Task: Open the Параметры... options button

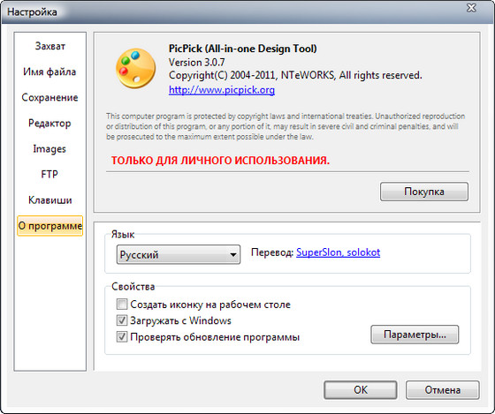Action: click(415, 335)
